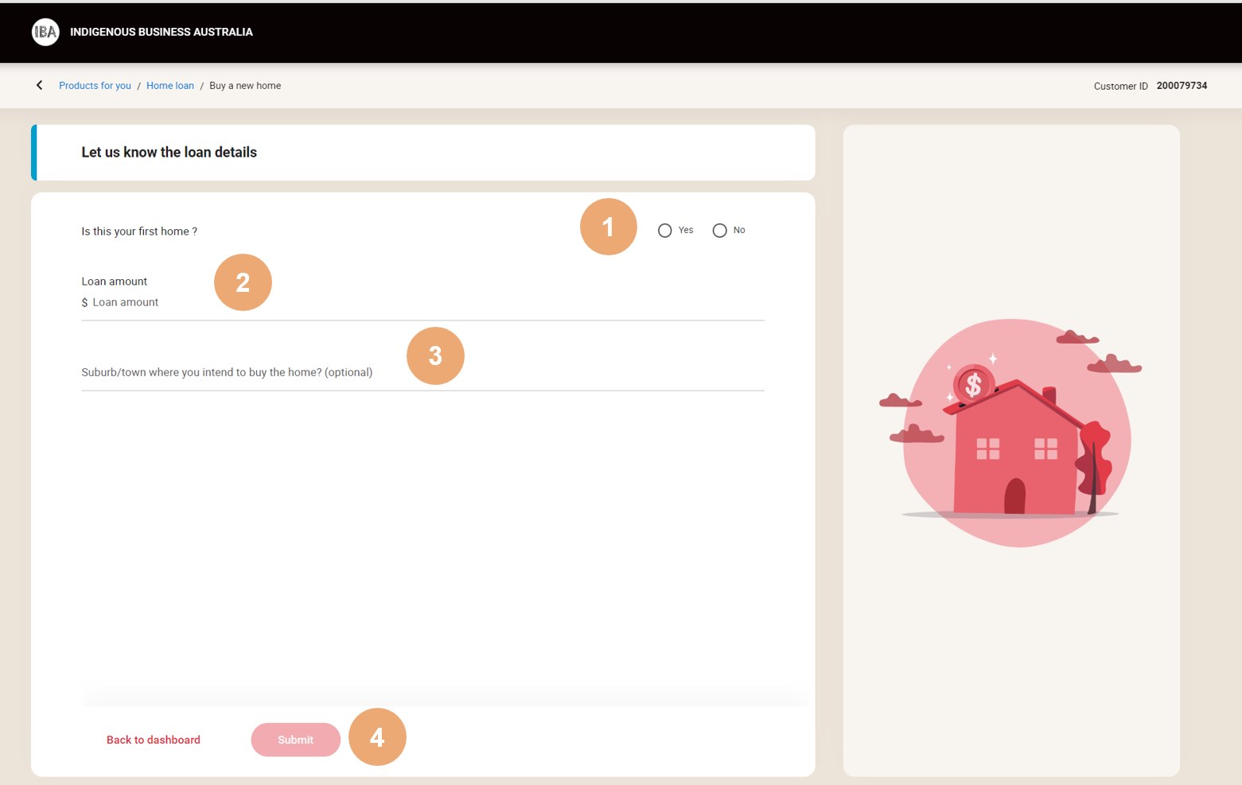Select Yes for first home question
1242x785 pixels.
(x=665, y=231)
